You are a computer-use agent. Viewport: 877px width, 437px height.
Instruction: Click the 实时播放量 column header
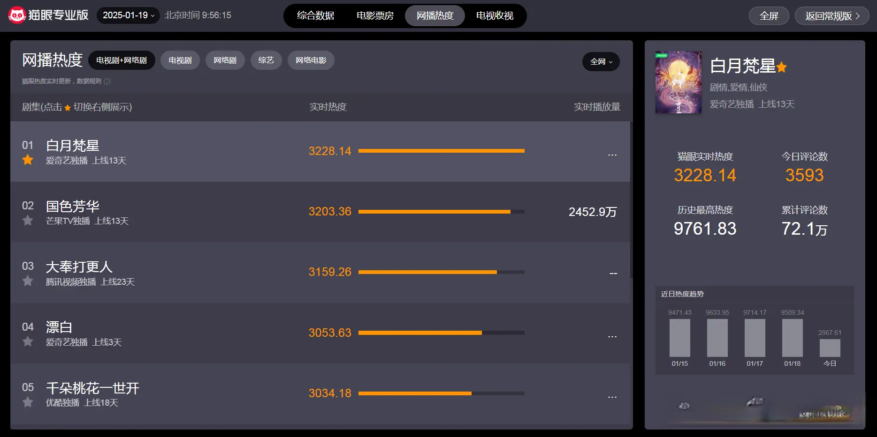click(x=597, y=107)
